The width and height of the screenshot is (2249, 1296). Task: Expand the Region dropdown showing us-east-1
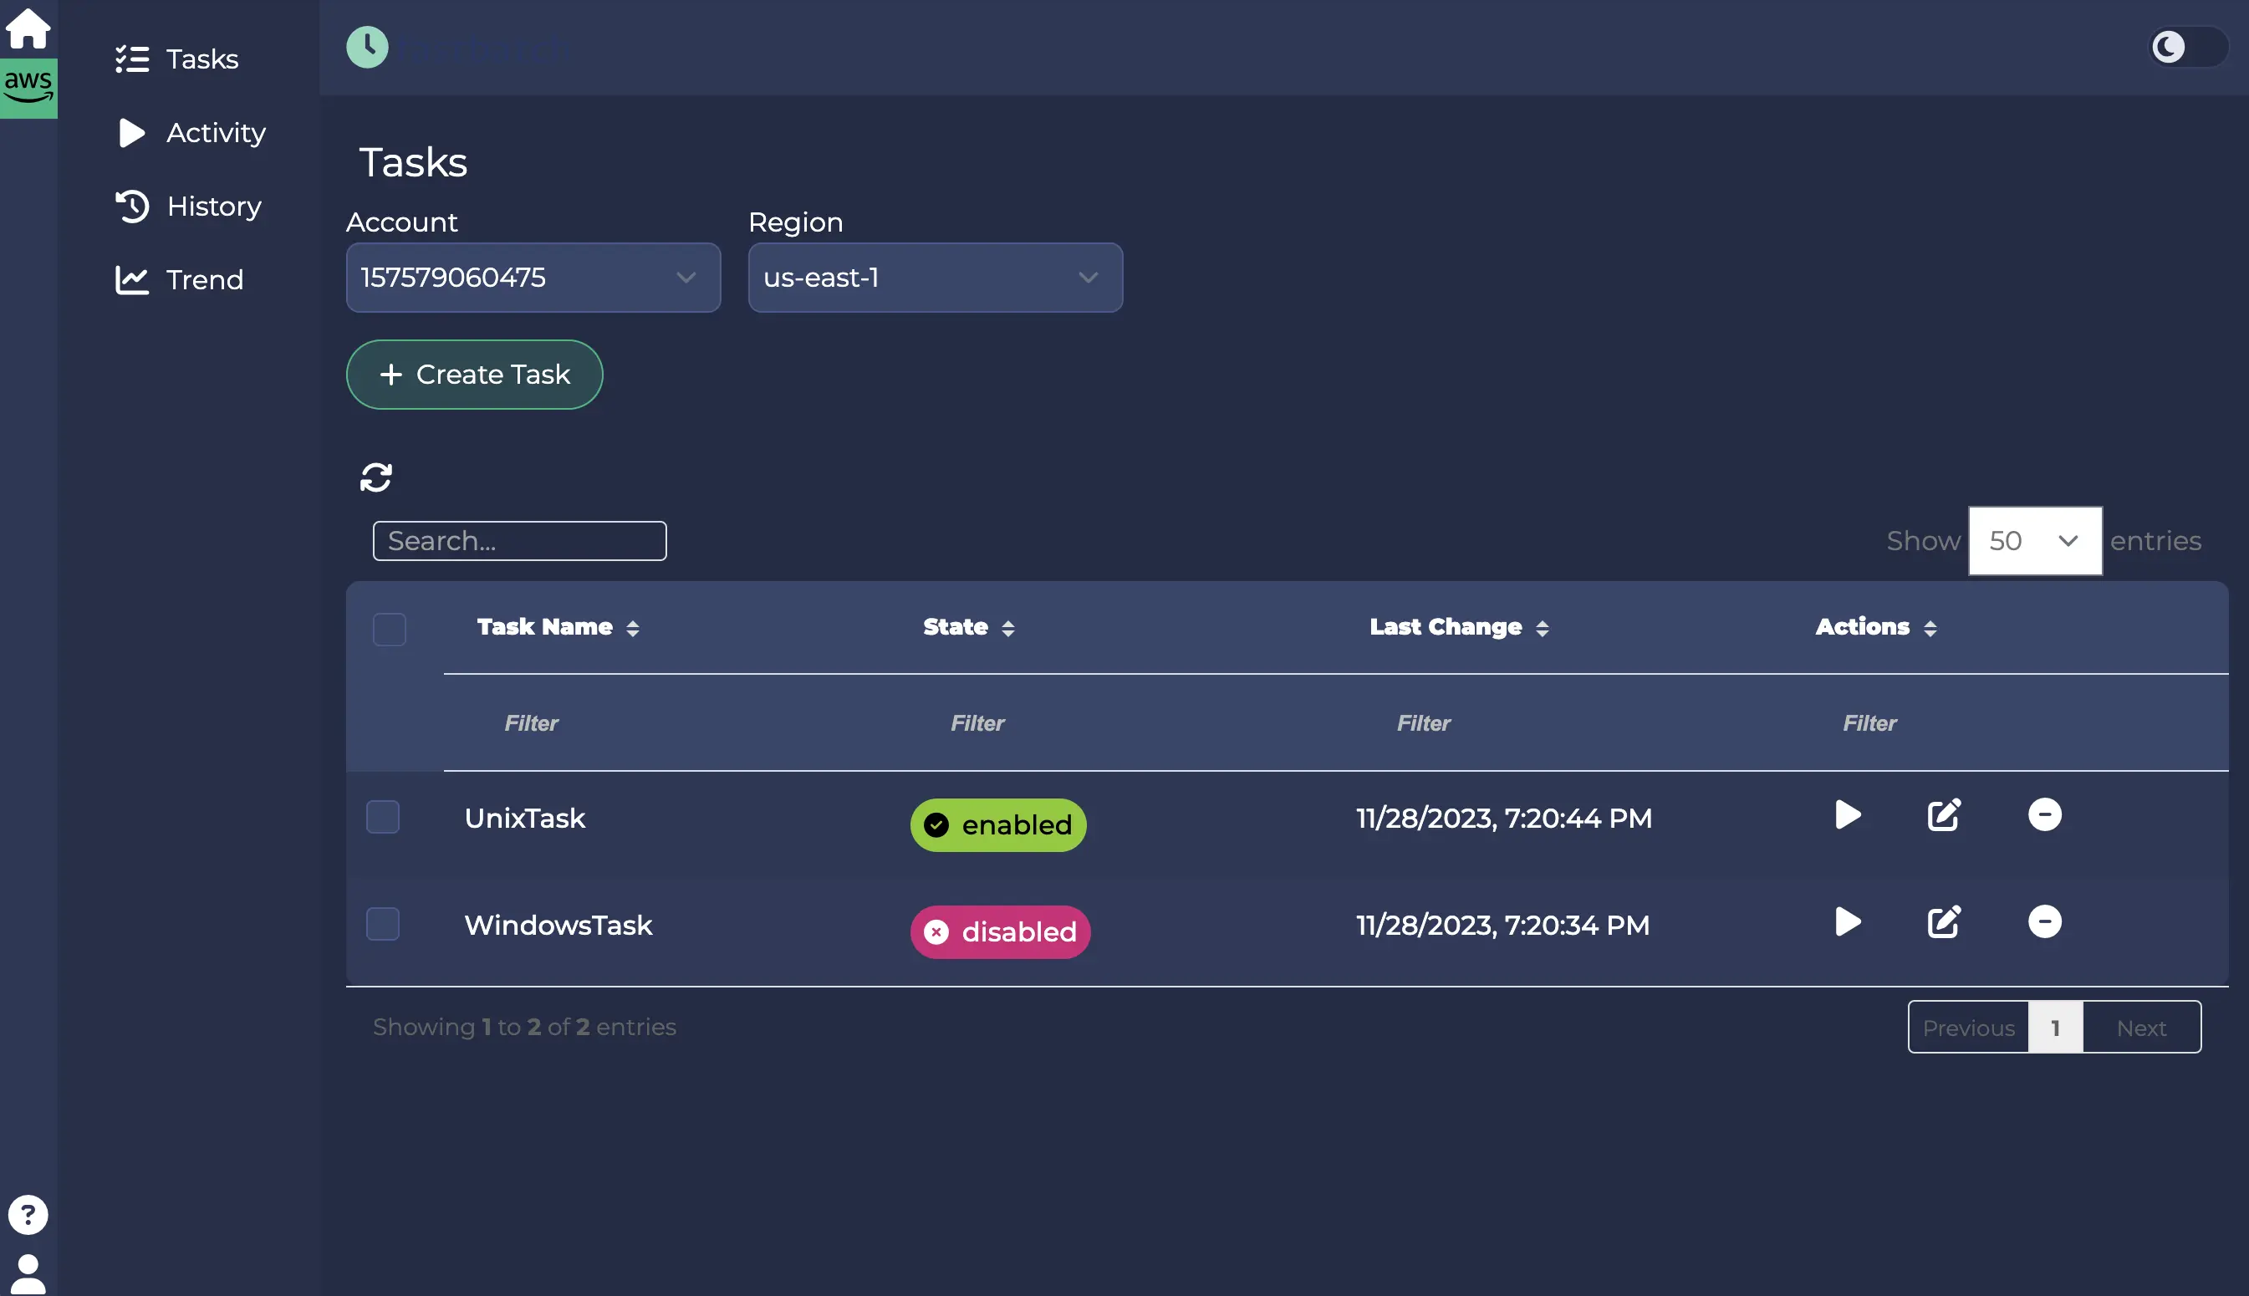coord(935,278)
